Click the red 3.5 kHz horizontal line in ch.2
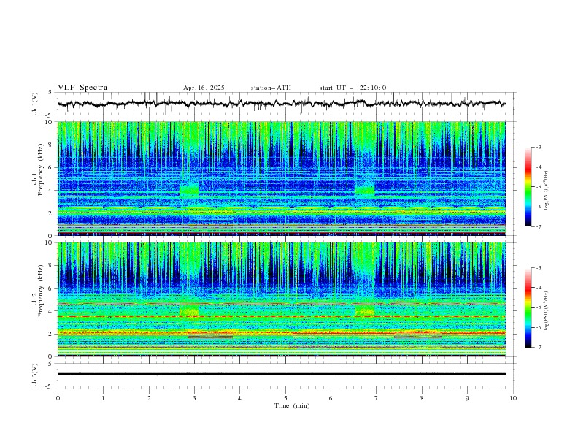The image size is (578, 447). pos(281,316)
